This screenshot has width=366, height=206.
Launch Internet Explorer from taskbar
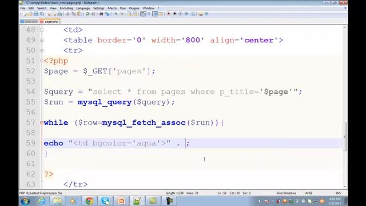[42, 201]
